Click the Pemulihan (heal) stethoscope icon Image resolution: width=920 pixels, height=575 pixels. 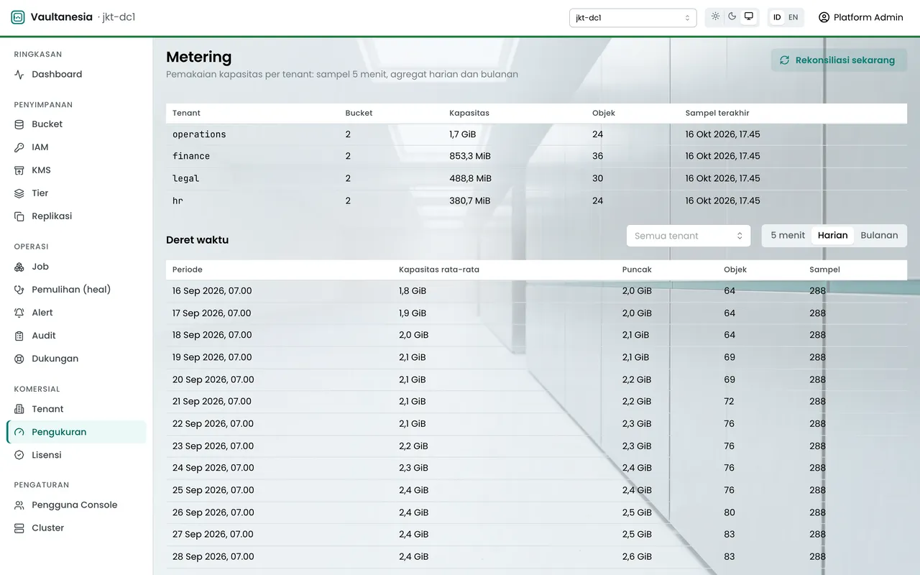click(19, 290)
